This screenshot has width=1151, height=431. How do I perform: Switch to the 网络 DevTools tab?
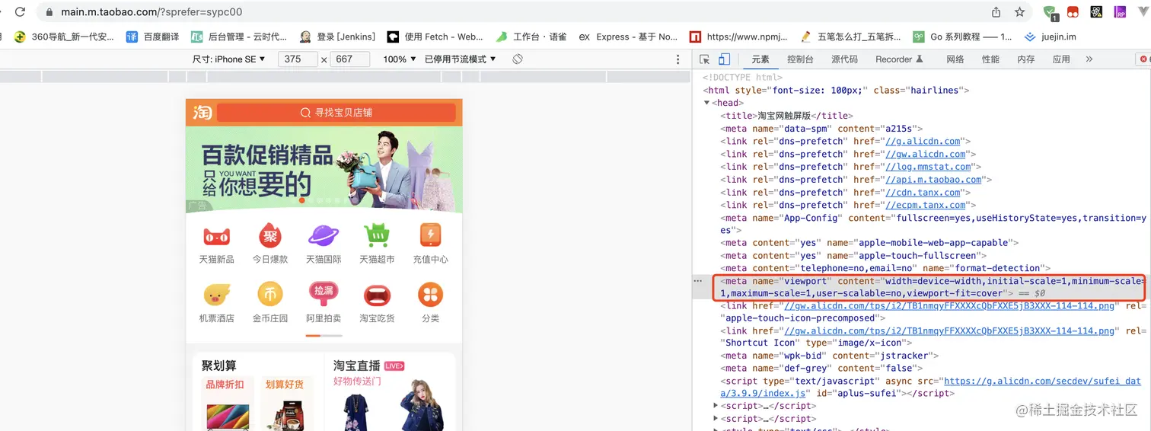(x=955, y=59)
